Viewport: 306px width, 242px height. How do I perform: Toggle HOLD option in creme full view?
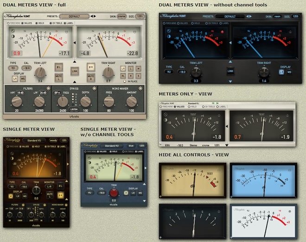pyautogui.click(x=37, y=23)
